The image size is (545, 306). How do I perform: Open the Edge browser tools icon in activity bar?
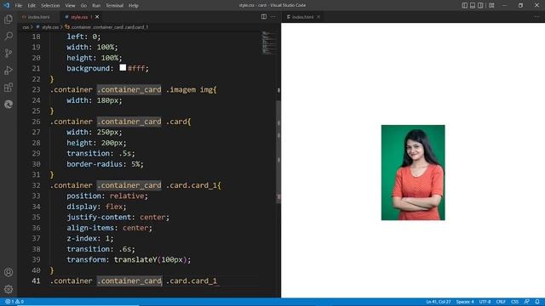pyautogui.click(x=9, y=104)
